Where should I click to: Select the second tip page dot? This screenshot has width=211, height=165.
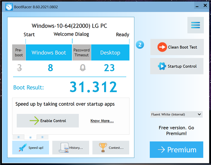coord(30,137)
